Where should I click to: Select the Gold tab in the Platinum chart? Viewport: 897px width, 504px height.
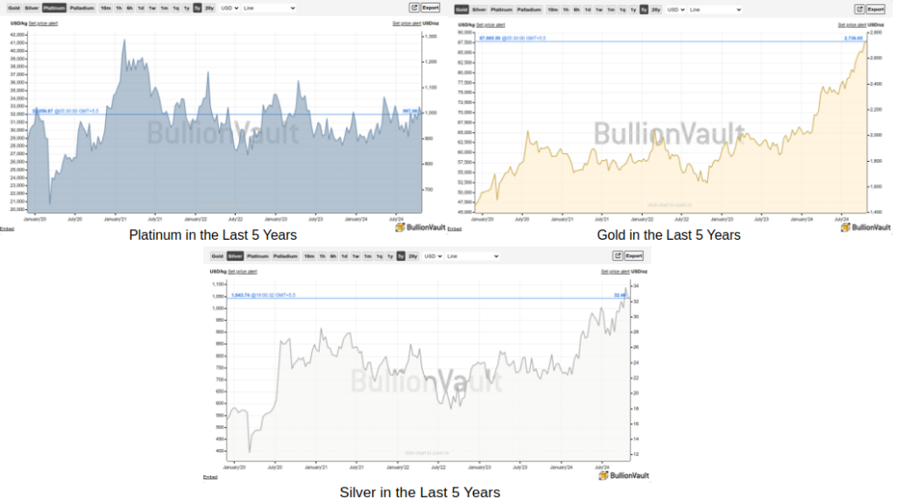(x=14, y=8)
